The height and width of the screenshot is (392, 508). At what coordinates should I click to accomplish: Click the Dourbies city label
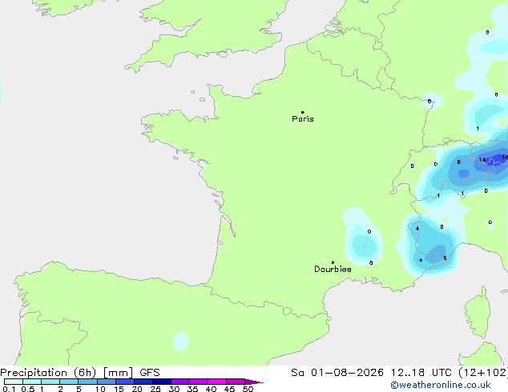(333, 269)
